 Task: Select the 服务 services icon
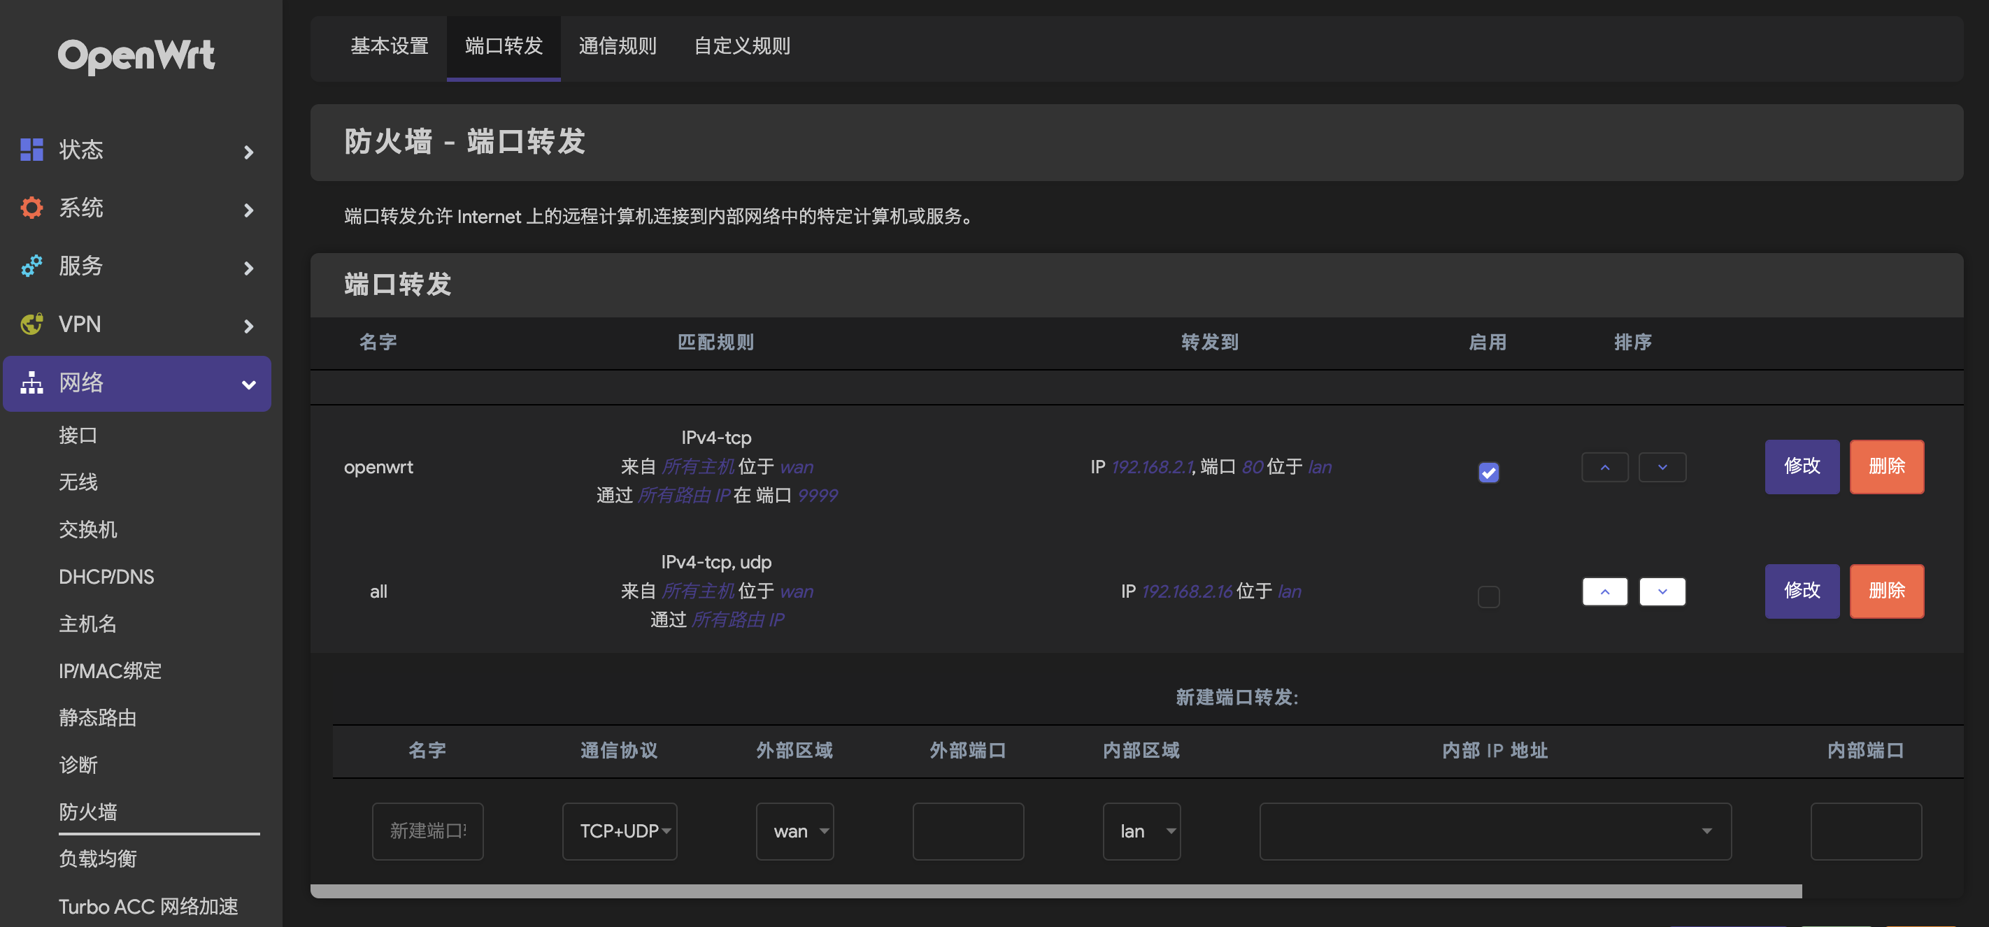31,266
